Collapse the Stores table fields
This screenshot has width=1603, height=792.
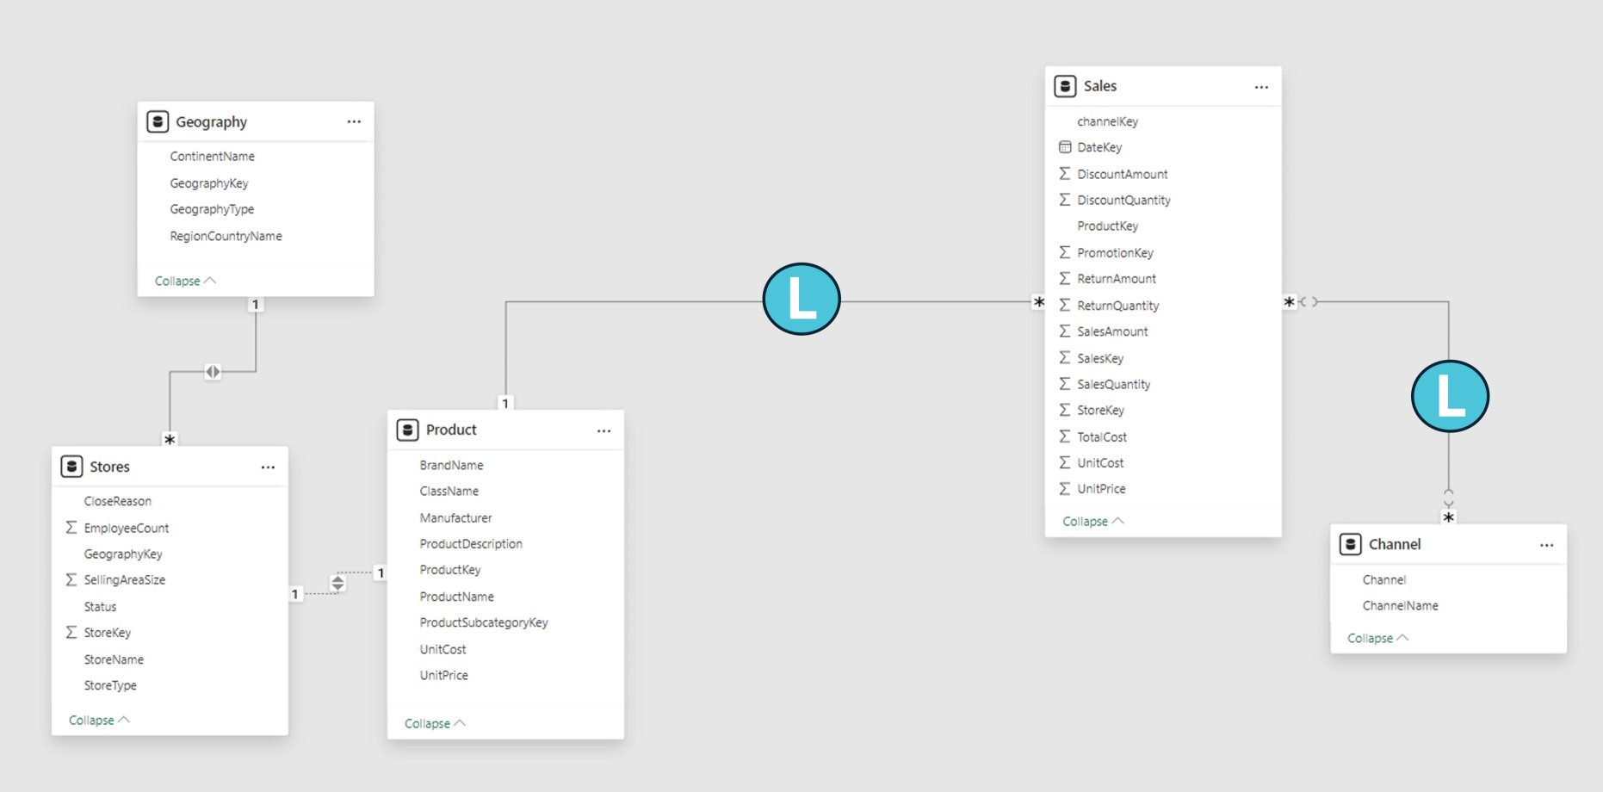(99, 720)
